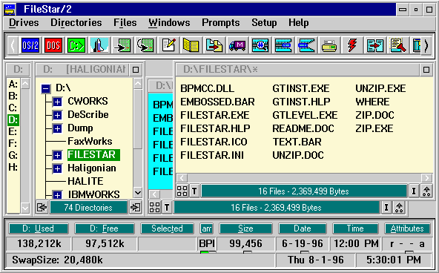Shift the toolbar right with the bracket arrow
Viewport: 439px width, 273px height.
click(426, 45)
